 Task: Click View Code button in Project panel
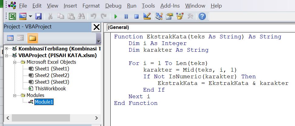(x=10, y=38)
